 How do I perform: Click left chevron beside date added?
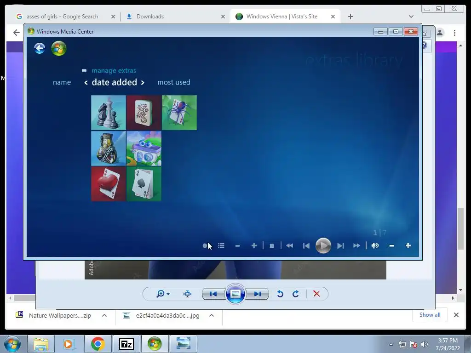(86, 83)
